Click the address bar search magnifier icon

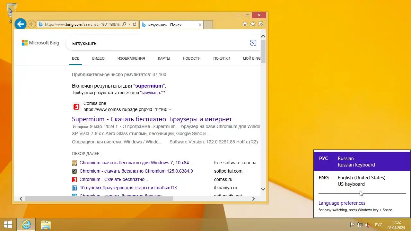coord(124,24)
